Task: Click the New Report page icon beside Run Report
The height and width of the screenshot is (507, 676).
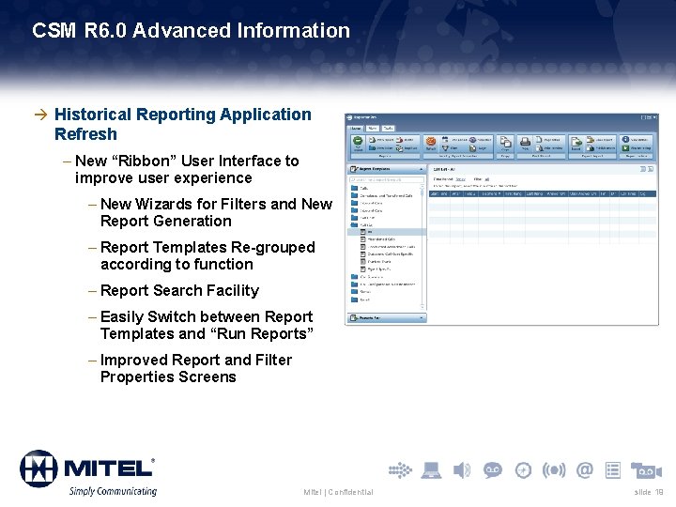Action: click(372, 140)
